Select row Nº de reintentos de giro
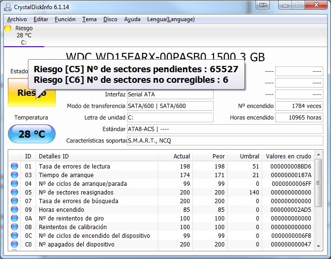Viewport: 331px width, 259px height. tap(161, 218)
